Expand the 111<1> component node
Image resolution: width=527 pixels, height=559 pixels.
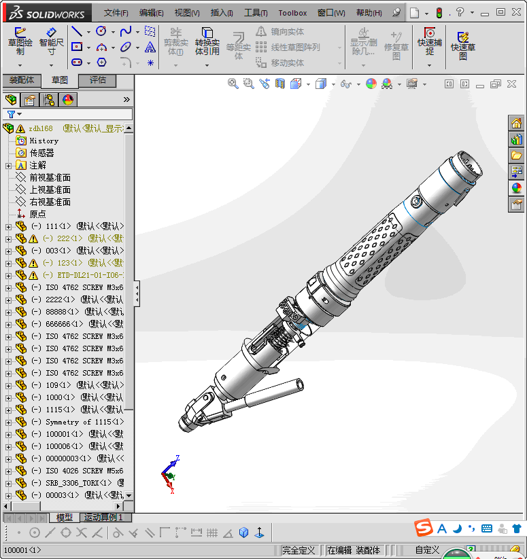click(x=8, y=227)
